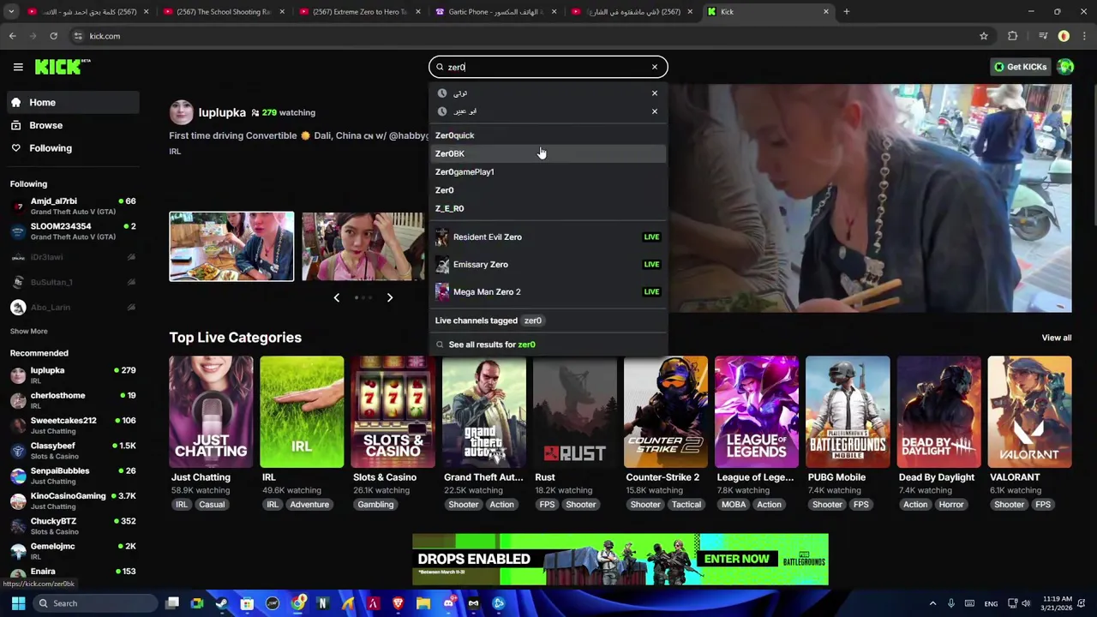Open browser extensions puzzle icon

click(1013, 36)
